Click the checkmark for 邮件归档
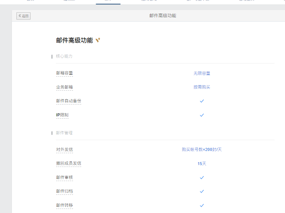 coord(202,191)
